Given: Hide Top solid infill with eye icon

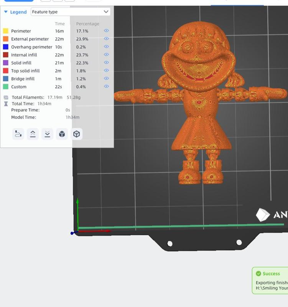Looking at the screenshot, I should click(106, 70).
